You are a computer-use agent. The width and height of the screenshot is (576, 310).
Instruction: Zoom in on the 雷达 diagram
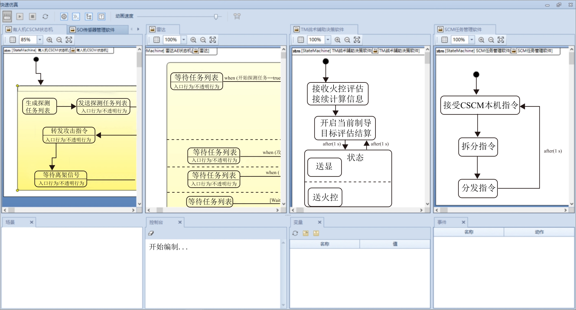pyautogui.click(x=193, y=40)
